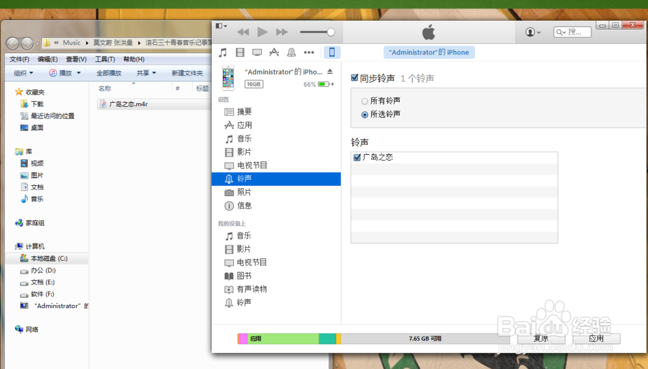
Task: Click the 应用 segment of storage bar
Action: coord(283,339)
